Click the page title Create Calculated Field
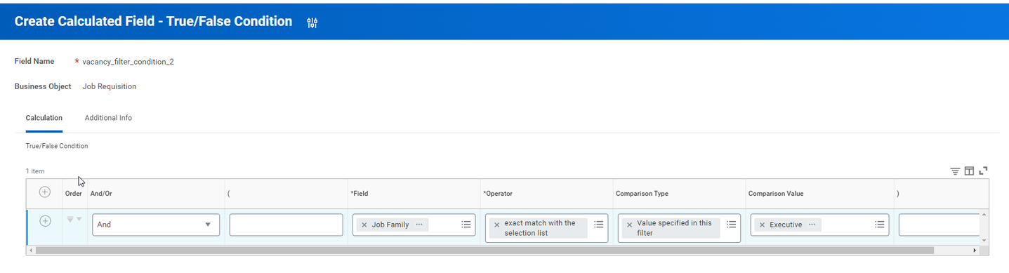The image size is (1009, 273). [x=153, y=21]
